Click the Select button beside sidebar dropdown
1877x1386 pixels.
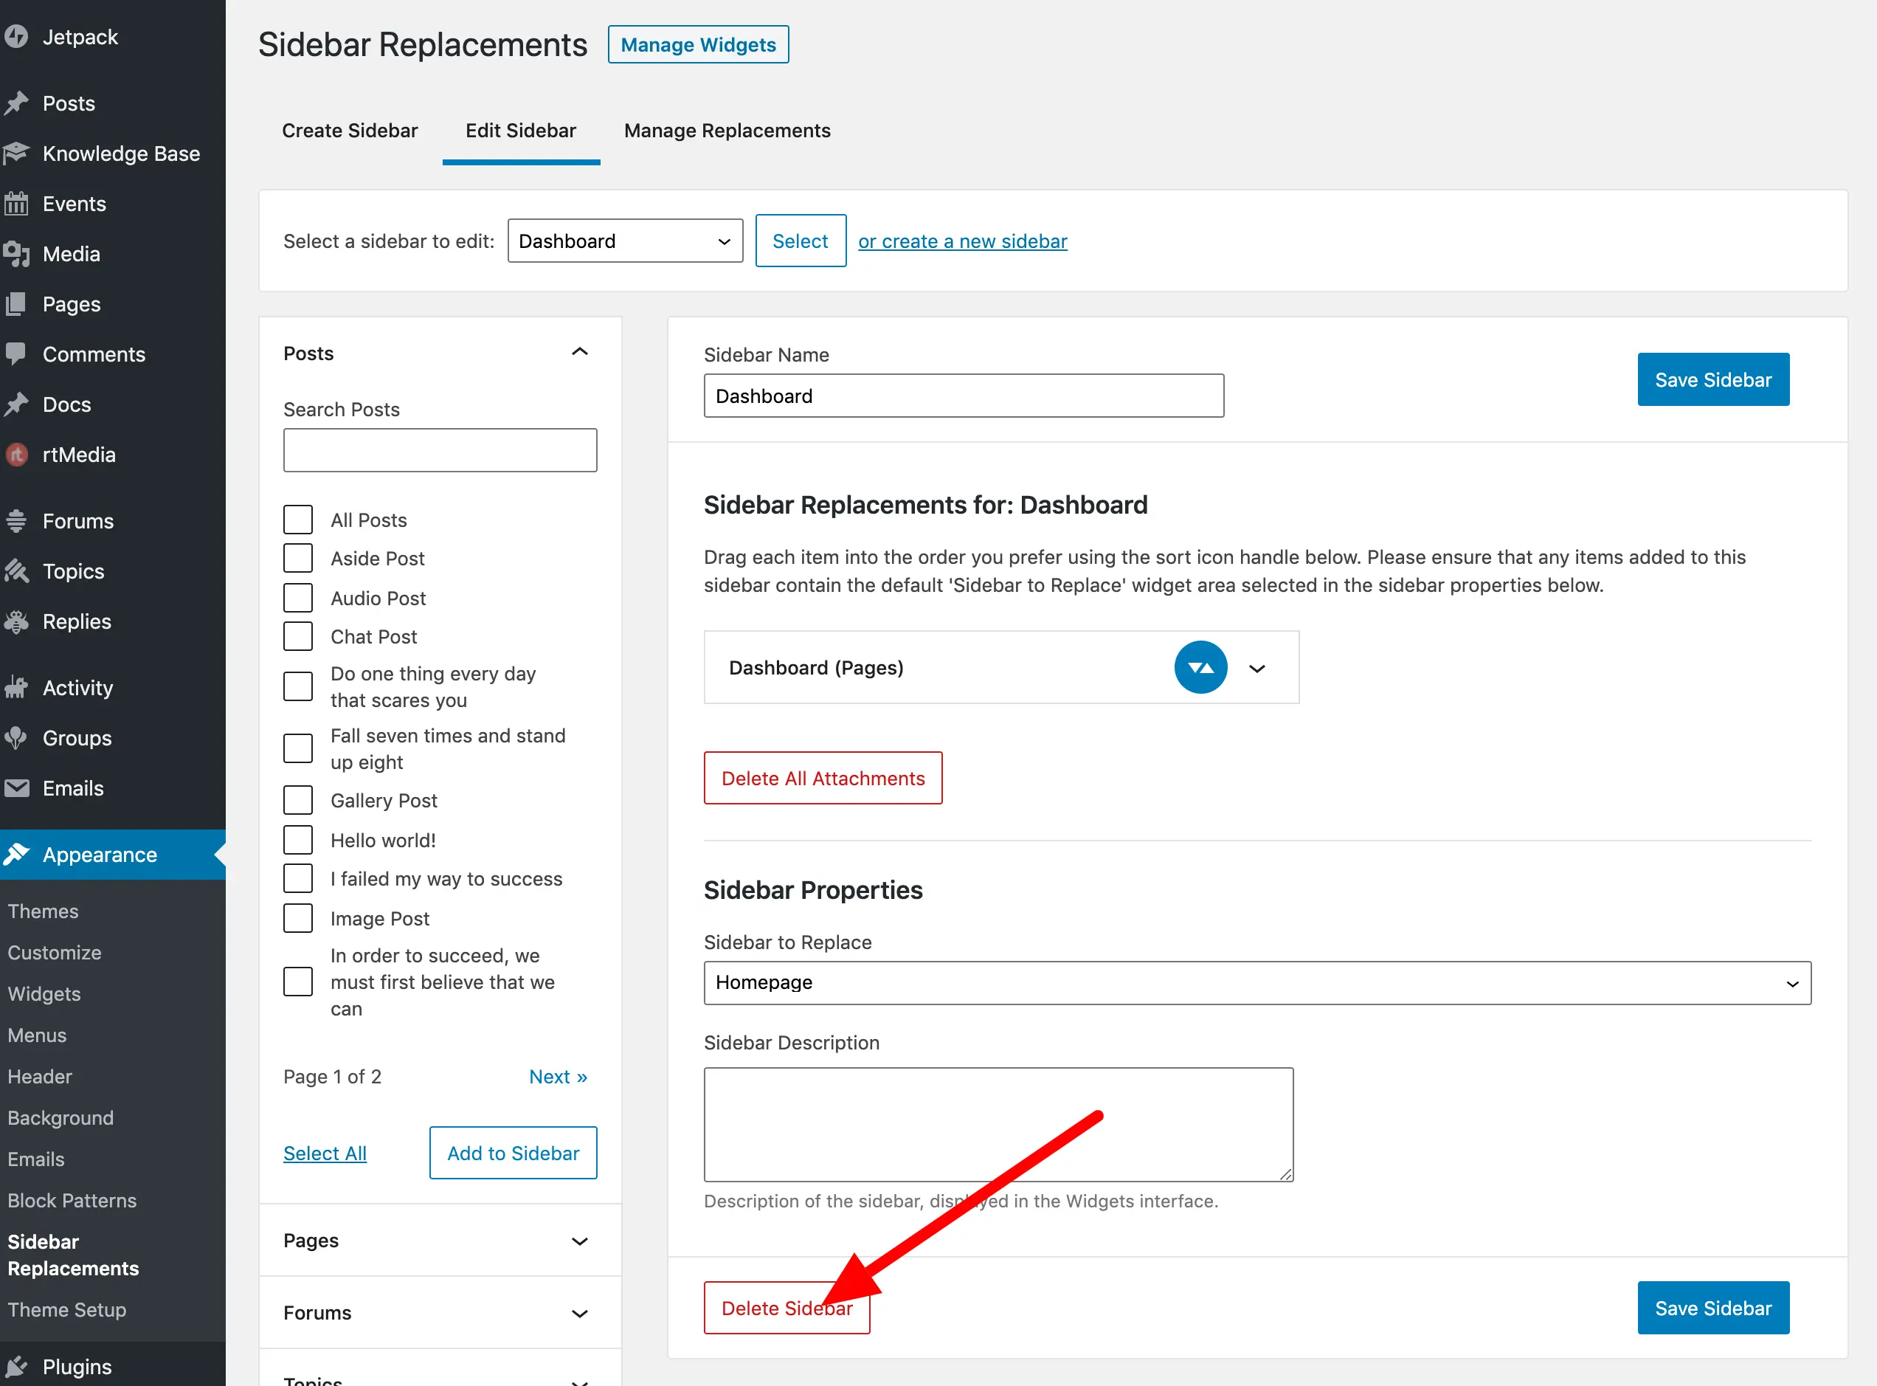800,241
